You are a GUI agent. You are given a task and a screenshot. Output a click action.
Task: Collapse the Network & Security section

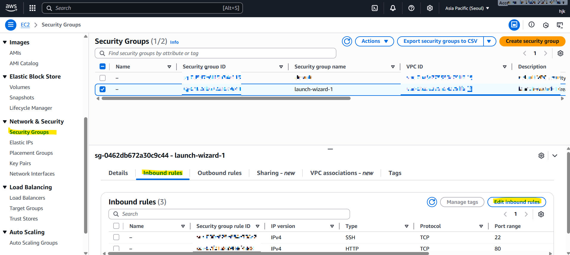(5, 121)
